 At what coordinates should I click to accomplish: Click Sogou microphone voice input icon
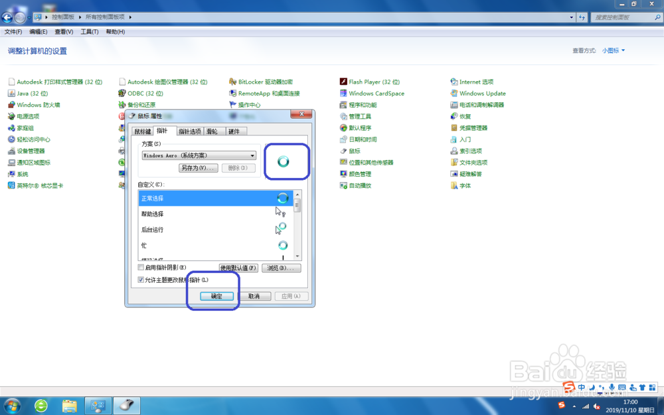tap(612, 388)
